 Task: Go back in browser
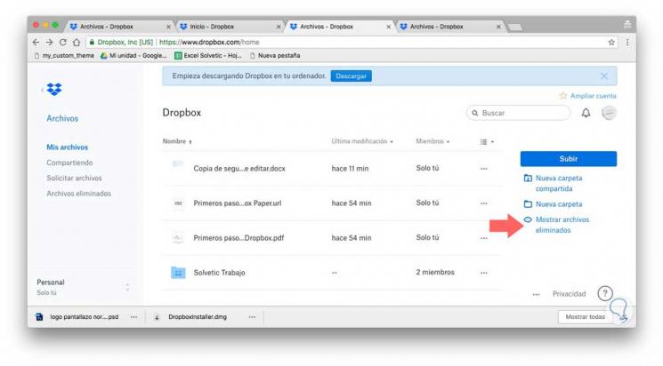36,43
